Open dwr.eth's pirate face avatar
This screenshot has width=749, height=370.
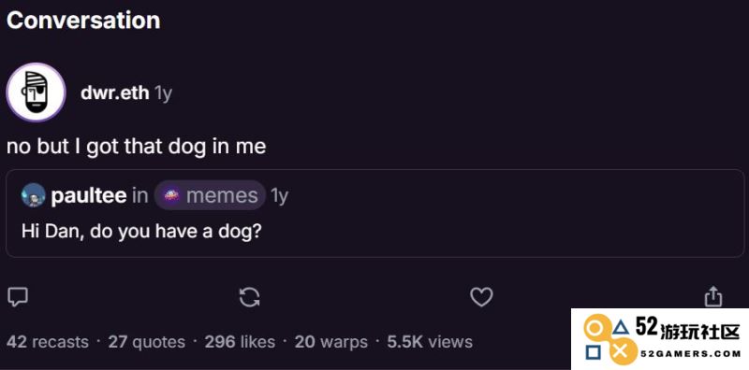[37, 92]
